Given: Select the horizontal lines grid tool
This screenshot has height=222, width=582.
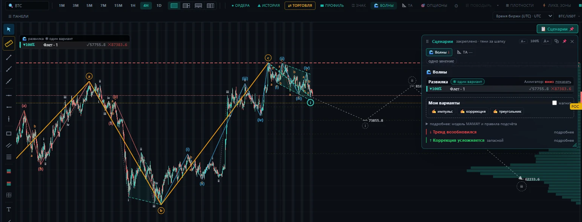Looking at the screenshot, I should click(x=9, y=157).
